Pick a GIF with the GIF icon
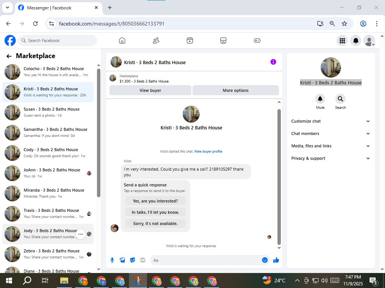385x288 pixels. click(142, 260)
